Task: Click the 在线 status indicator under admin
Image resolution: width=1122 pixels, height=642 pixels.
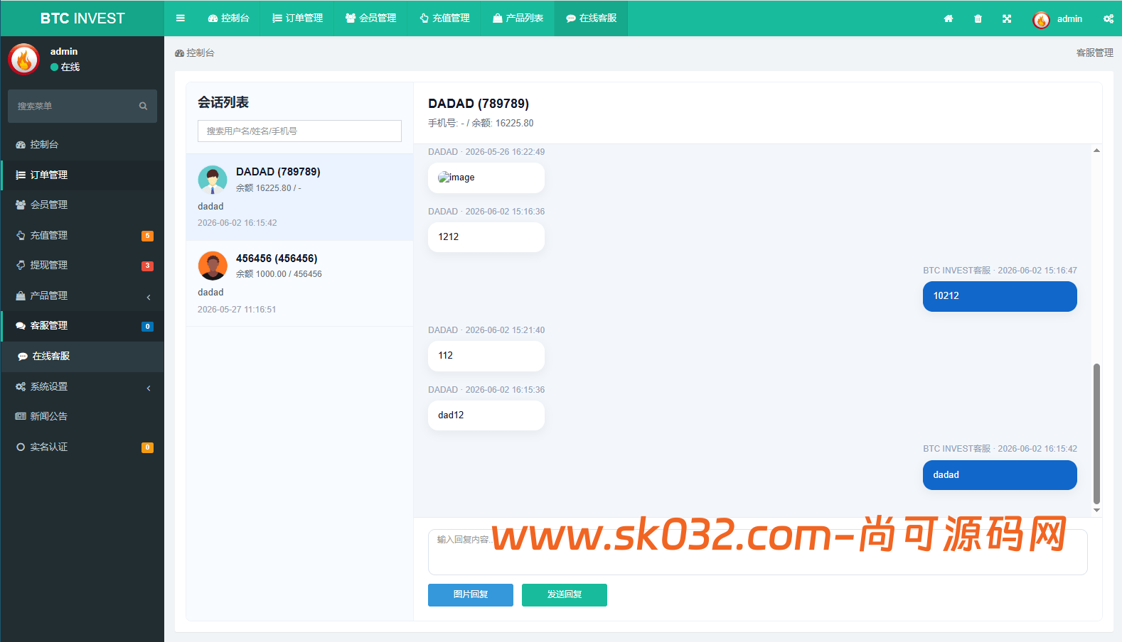Action: point(65,67)
